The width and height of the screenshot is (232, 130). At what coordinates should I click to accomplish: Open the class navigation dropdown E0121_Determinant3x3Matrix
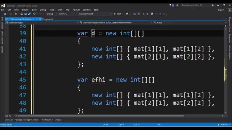click(116, 23)
